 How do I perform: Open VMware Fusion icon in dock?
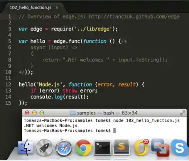[x=160, y=147]
